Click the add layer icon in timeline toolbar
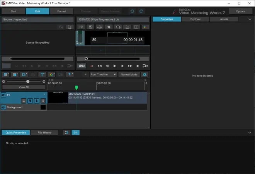The image size is (255, 174). [x=6, y=75]
